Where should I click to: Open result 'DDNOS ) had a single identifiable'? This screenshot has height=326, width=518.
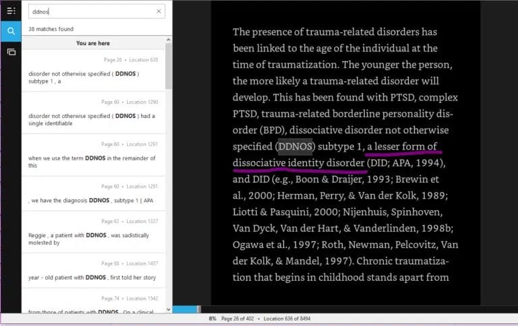[93, 115]
